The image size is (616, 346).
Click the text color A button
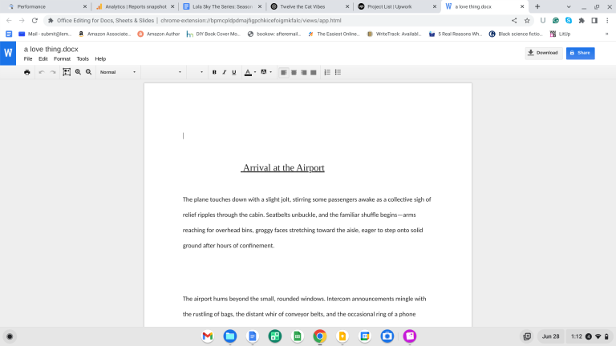(248, 72)
